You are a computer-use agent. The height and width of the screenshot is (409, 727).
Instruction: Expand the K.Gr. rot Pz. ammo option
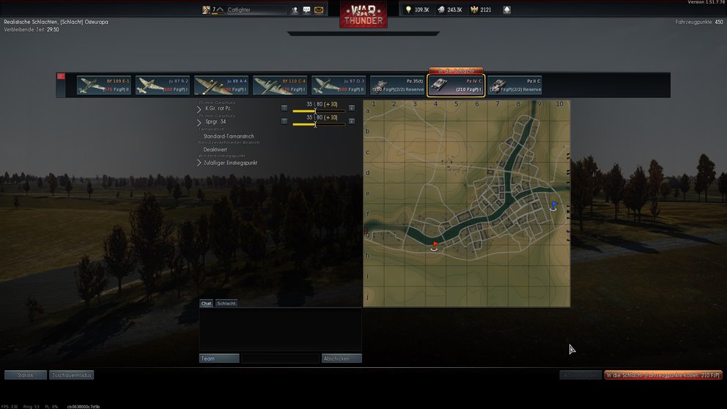tap(199, 109)
